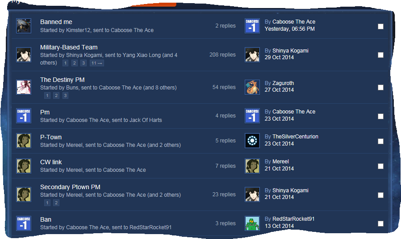Tick the checkbox next to the Ban conversation
The image size is (401, 239).
tap(380, 223)
